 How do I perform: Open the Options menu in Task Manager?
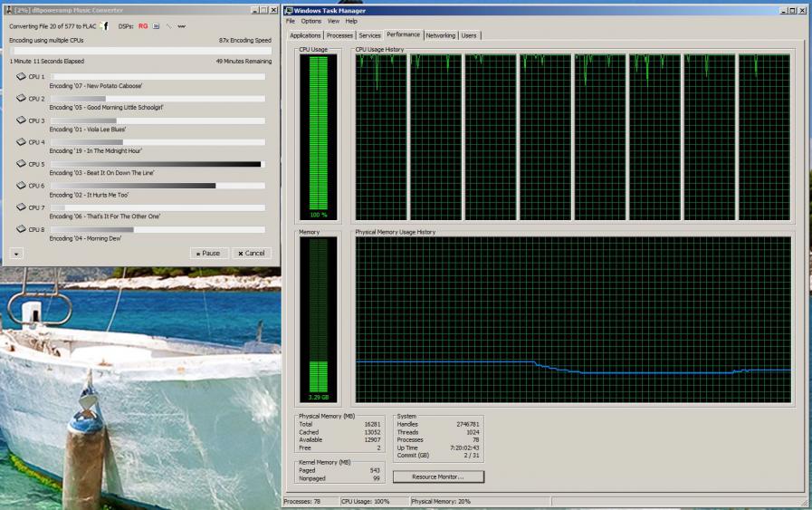click(310, 21)
